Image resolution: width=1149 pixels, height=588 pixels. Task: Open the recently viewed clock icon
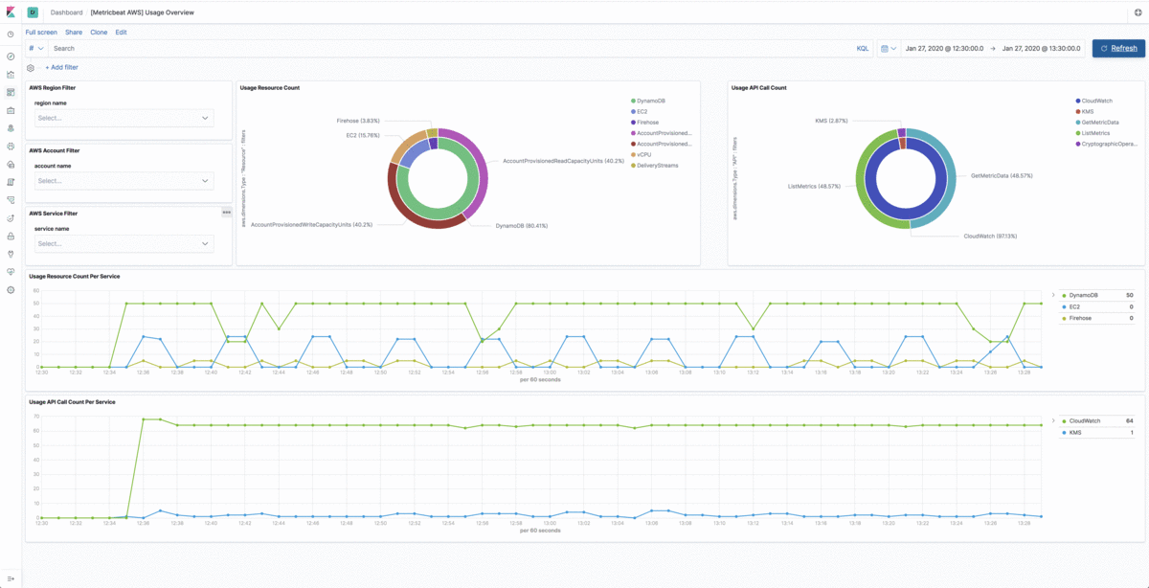(11, 34)
